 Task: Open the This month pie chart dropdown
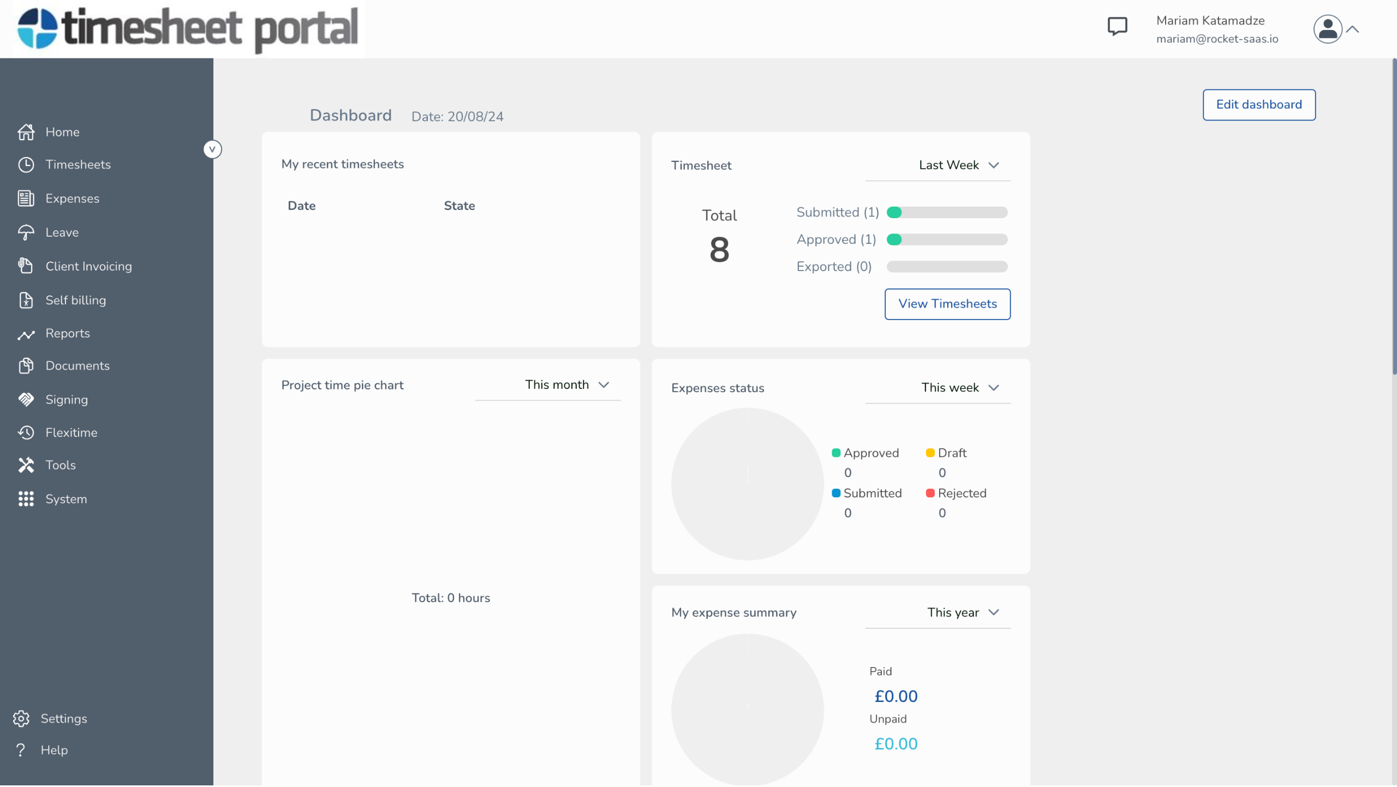(x=566, y=385)
